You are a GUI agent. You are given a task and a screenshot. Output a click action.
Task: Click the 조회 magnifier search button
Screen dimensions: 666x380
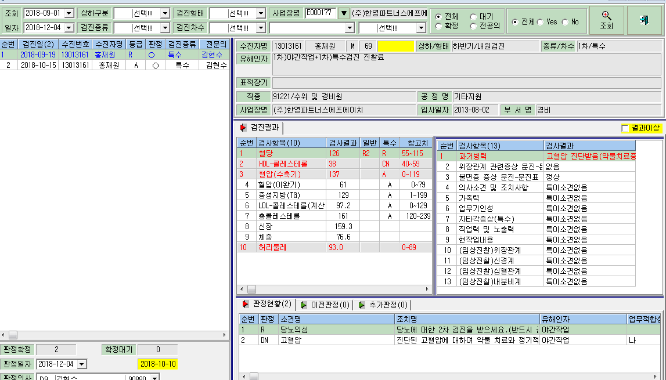(607, 20)
